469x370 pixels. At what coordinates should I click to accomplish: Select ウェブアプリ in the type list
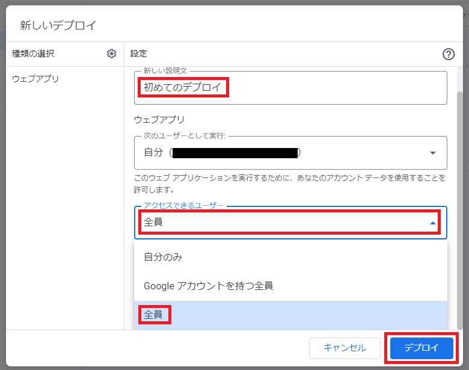pyautogui.click(x=35, y=79)
